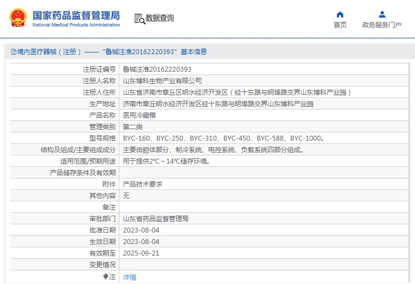
Task: Select the 主要由腔体部分 structure description
Action: pyautogui.click(x=214, y=150)
